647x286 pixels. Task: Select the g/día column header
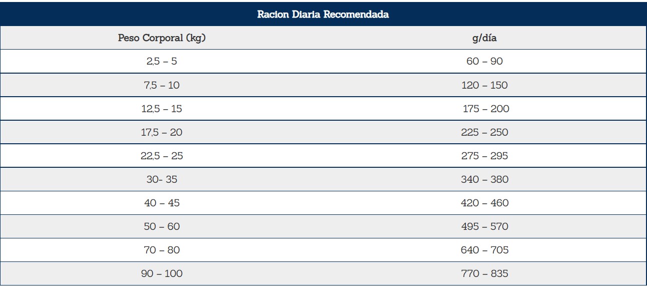[484, 38]
